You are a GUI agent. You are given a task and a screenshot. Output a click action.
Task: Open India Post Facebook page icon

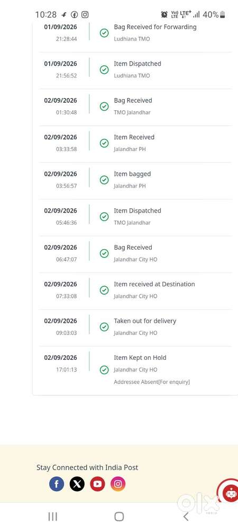tap(57, 484)
